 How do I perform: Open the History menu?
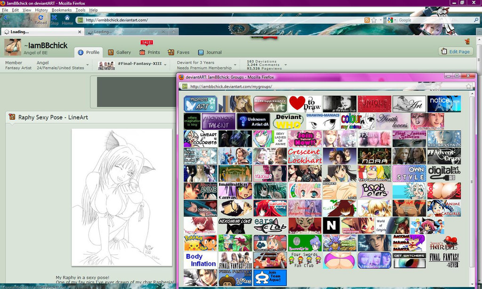tap(41, 10)
